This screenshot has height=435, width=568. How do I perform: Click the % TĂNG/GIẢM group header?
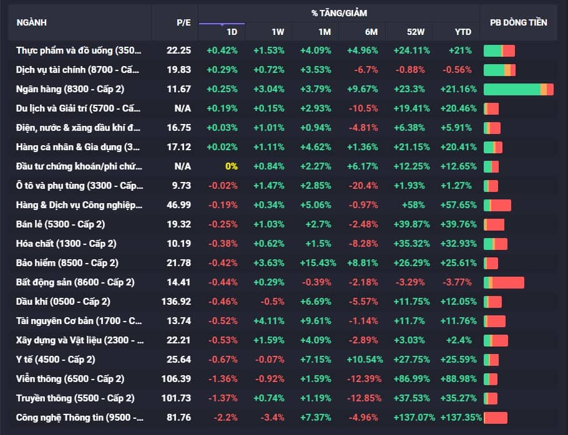pyautogui.click(x=339, y=13)
